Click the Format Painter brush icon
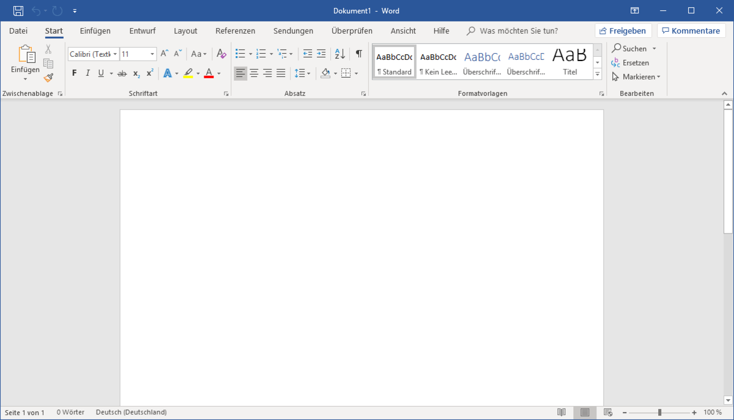The width and height of the screenshot is (734, 420). point(48,78)
